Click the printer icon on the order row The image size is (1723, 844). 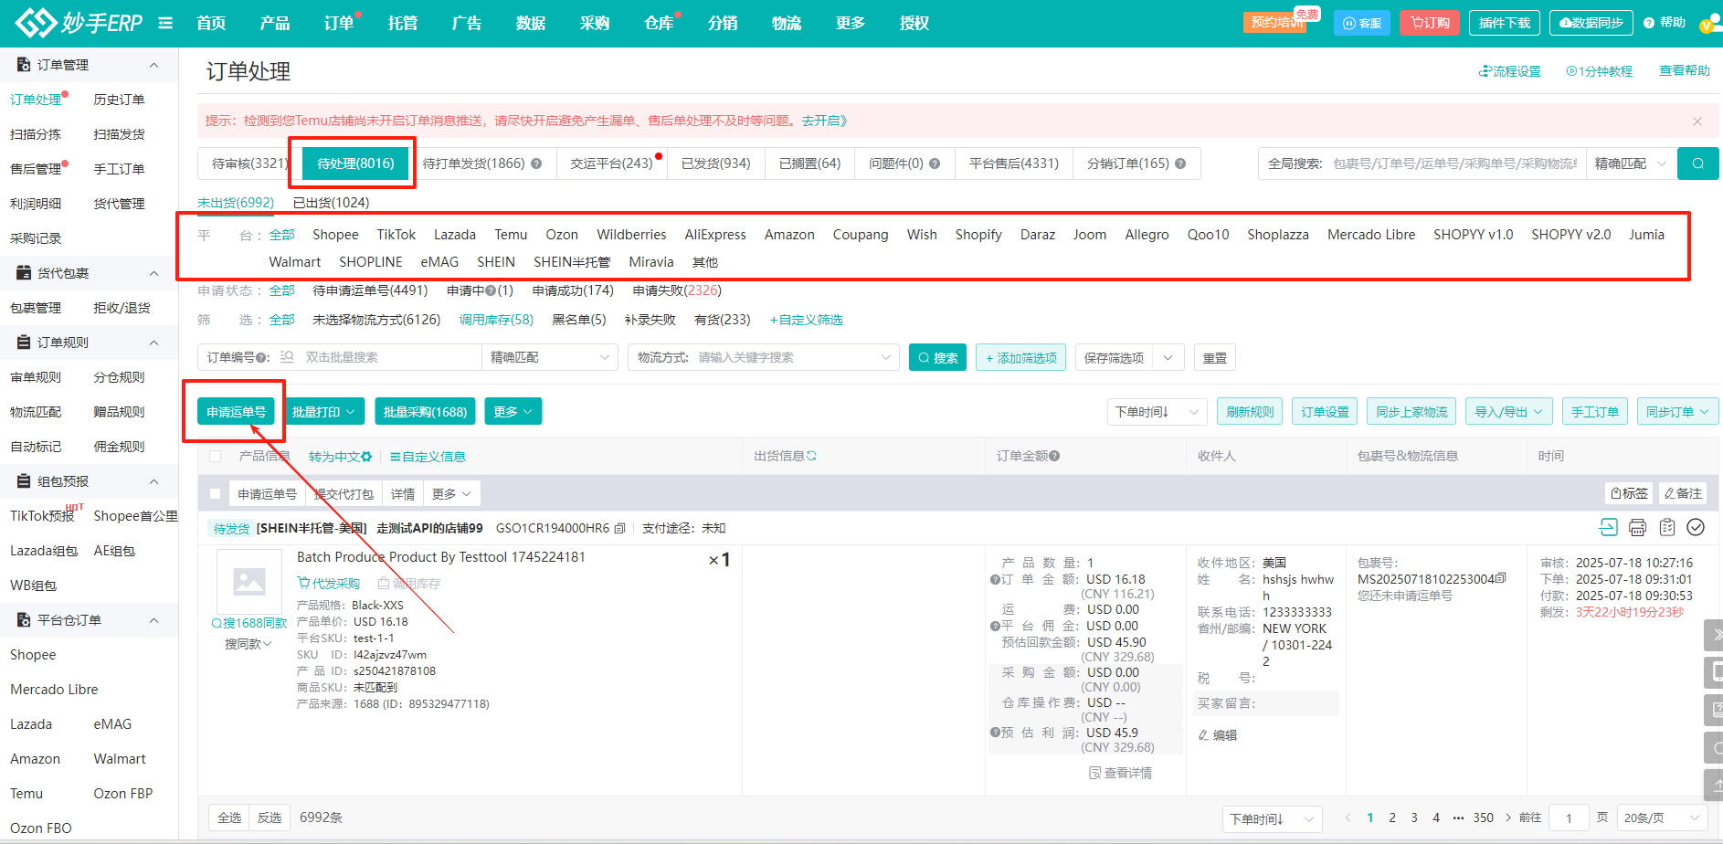tap(1637, 527)
